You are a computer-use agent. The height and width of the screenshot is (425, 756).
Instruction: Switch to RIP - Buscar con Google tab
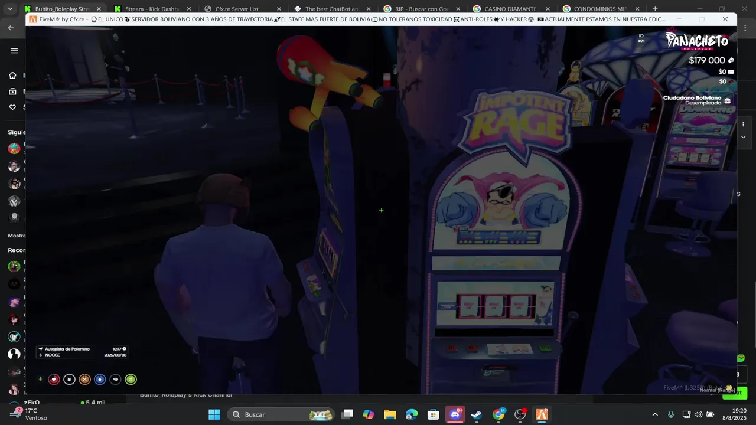(422, 9)
